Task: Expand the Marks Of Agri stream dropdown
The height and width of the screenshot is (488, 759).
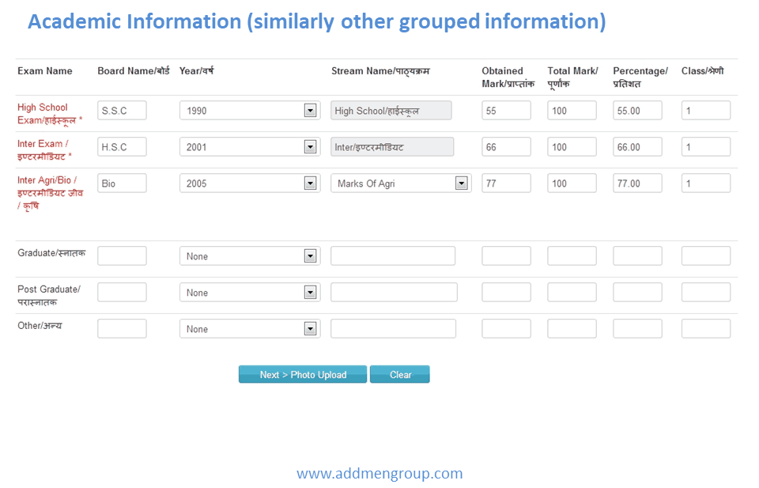Action: point(400,183)
